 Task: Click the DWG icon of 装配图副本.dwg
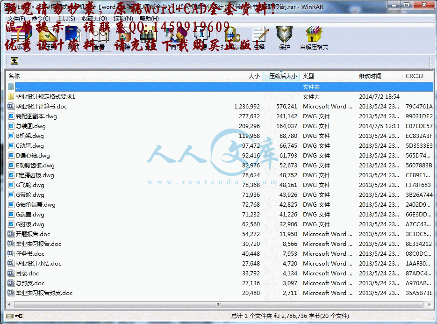tap(11, 116)
